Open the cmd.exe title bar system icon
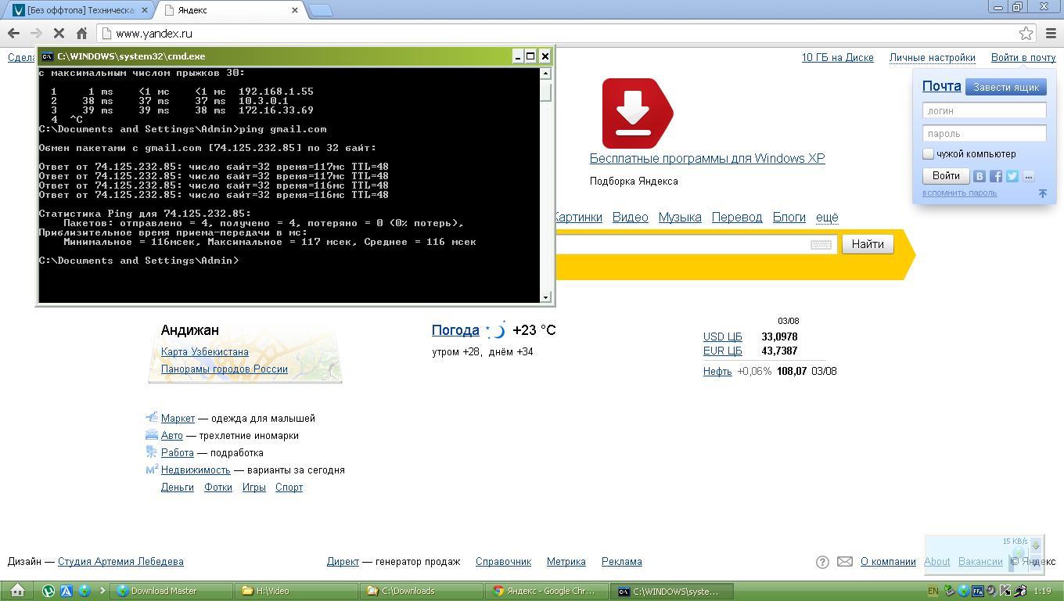 47,56
